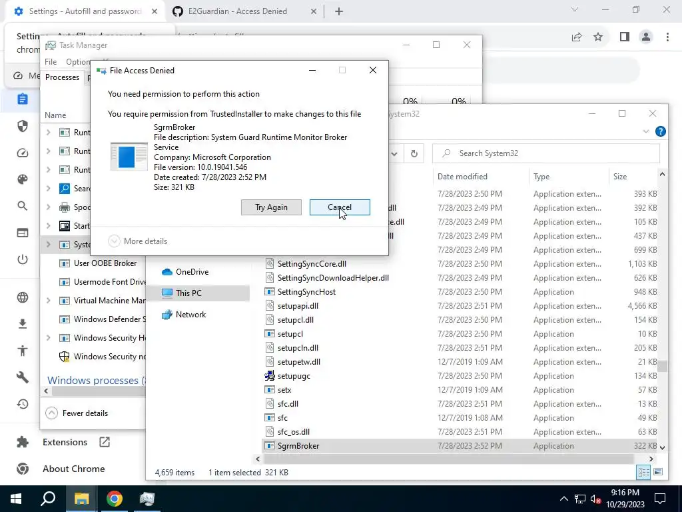Click Try Again button
The image size is (682, 512).
click(x=271, y=207)
